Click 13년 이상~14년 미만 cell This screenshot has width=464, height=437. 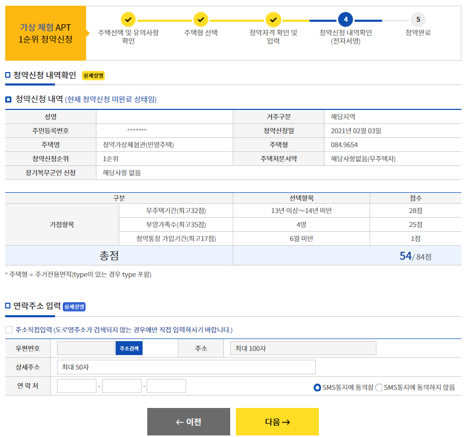[x=301, y=210]
